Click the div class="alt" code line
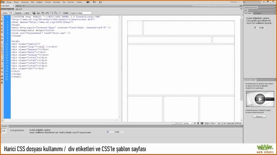The image size is (277, 155). click(28, 68)
